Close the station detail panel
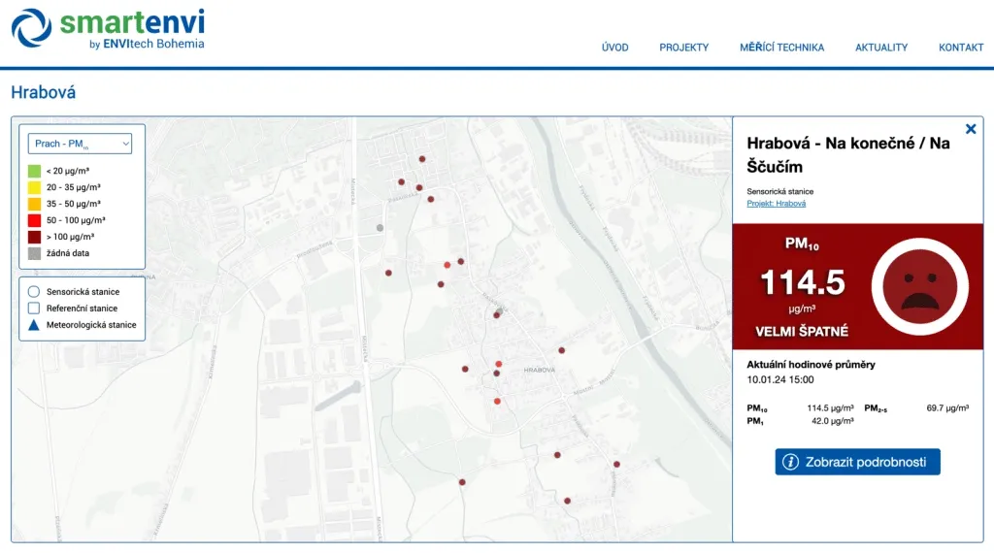Image resolution: width=994 pixels, height=553 pixels. [x=971, y=129]
